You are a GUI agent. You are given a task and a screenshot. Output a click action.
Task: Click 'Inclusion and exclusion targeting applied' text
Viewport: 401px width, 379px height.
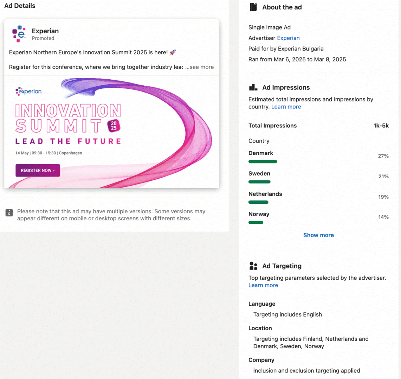coord(306,371)
